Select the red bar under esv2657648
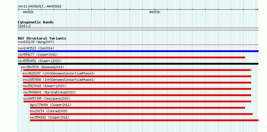Image resolution: width=267 pixels, height=132 pixels. coord(137,83)
